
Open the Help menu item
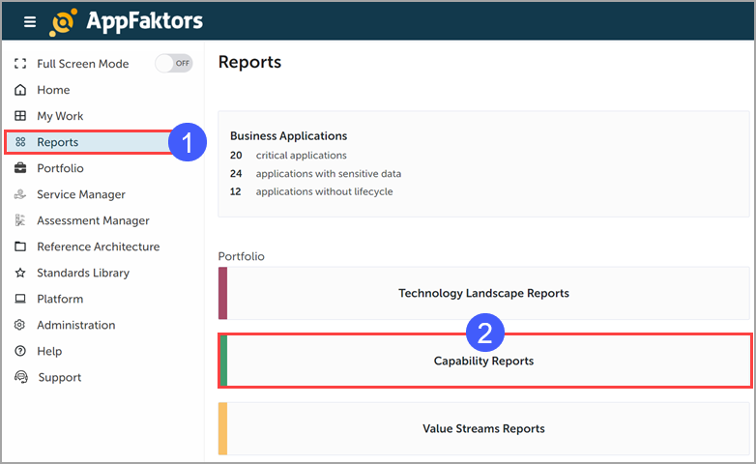coord(49,351)
